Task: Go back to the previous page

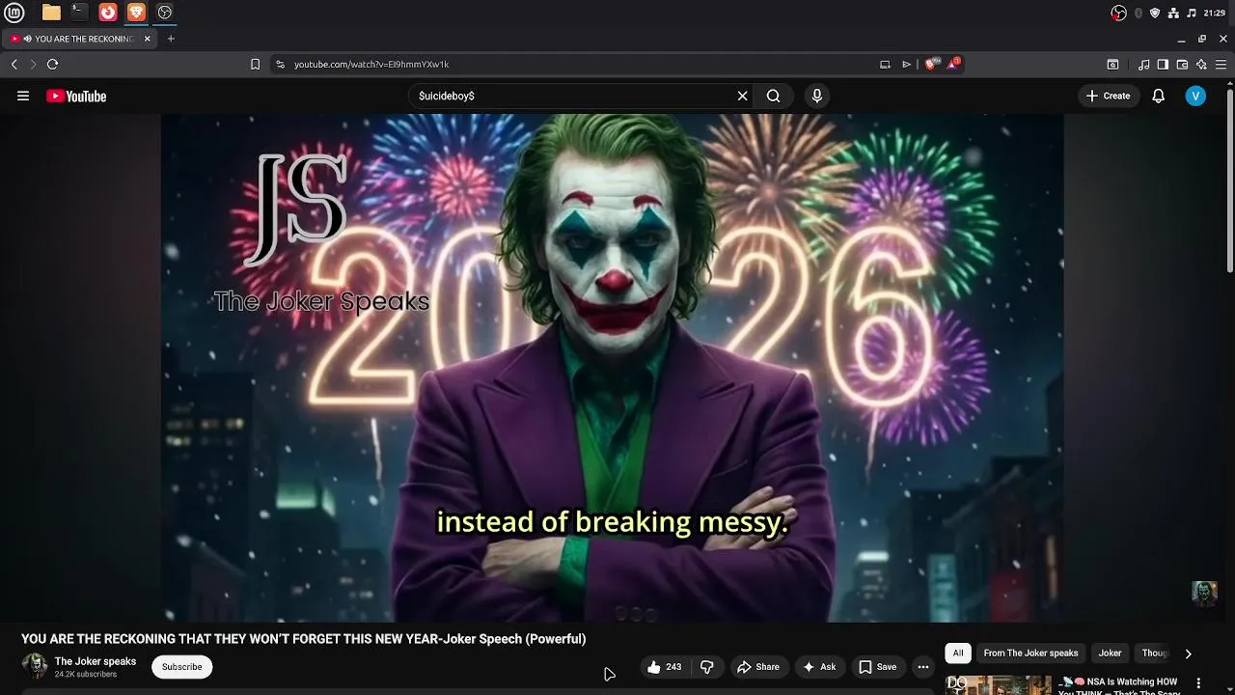Action: [14, 64]
